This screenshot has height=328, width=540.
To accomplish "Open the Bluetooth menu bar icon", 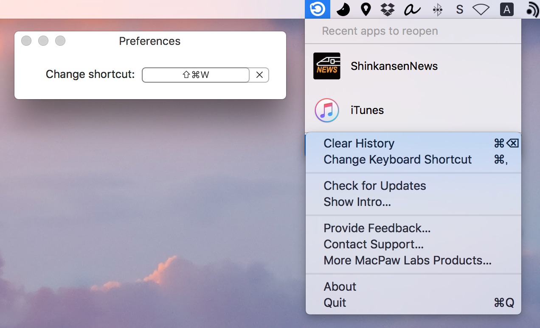I will pyautogui.click(x=437, y=10).
